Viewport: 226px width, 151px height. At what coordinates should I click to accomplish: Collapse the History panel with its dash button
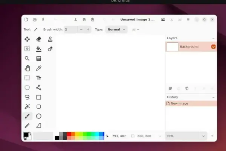(x=213, y=97)
